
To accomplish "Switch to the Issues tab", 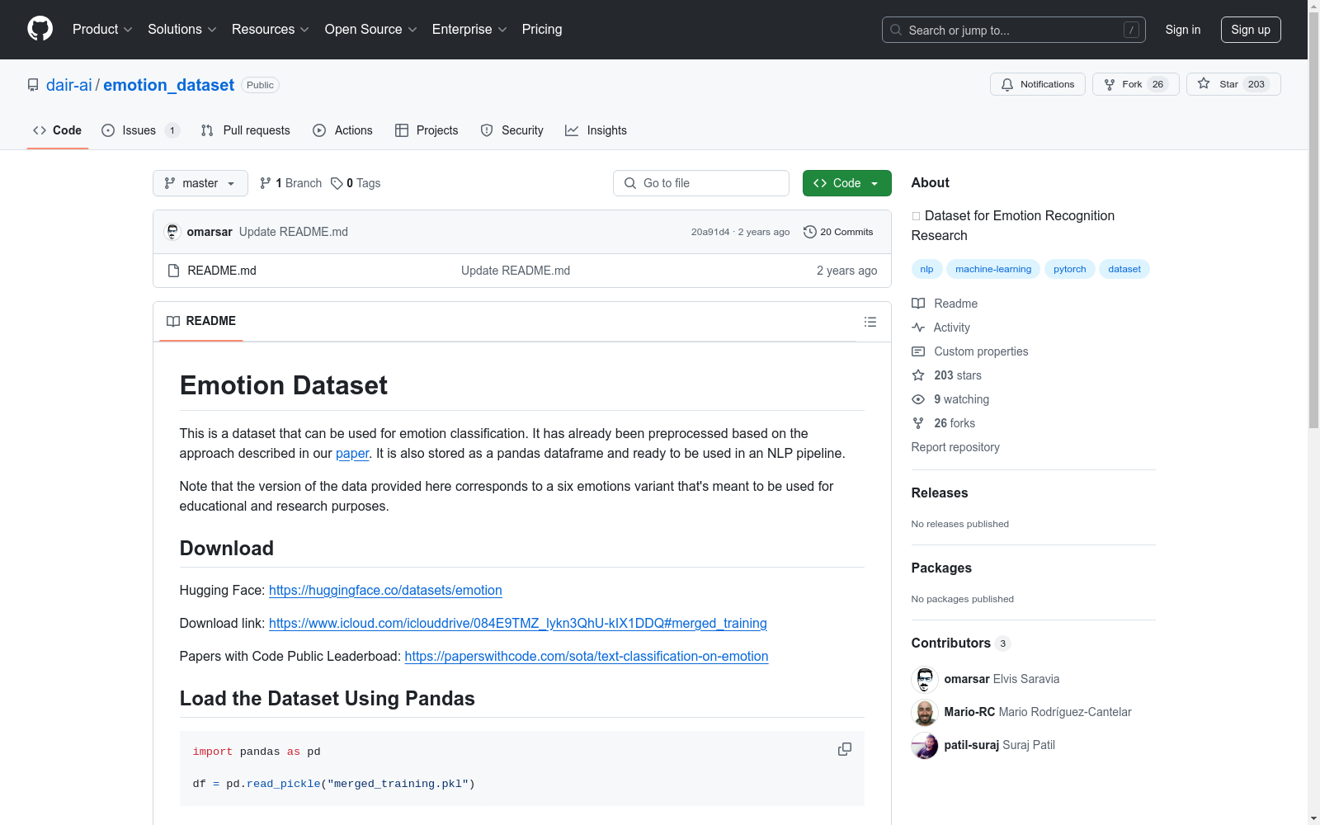I will point(139,130).
